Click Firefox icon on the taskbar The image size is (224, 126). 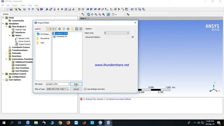[68, 123]
